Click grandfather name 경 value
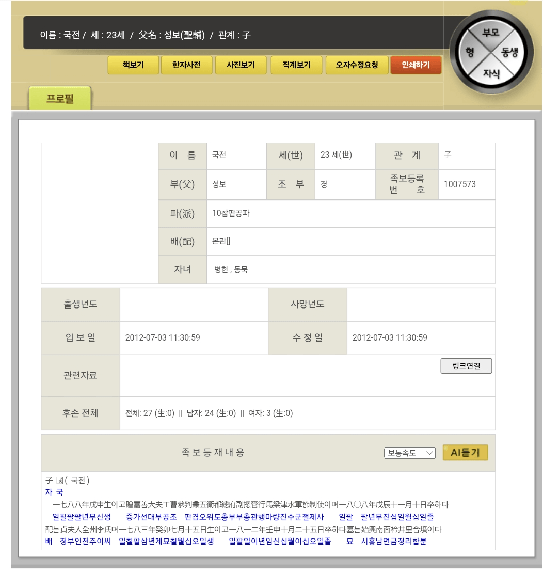Screen dimensions: 543x570 point(324,184)
